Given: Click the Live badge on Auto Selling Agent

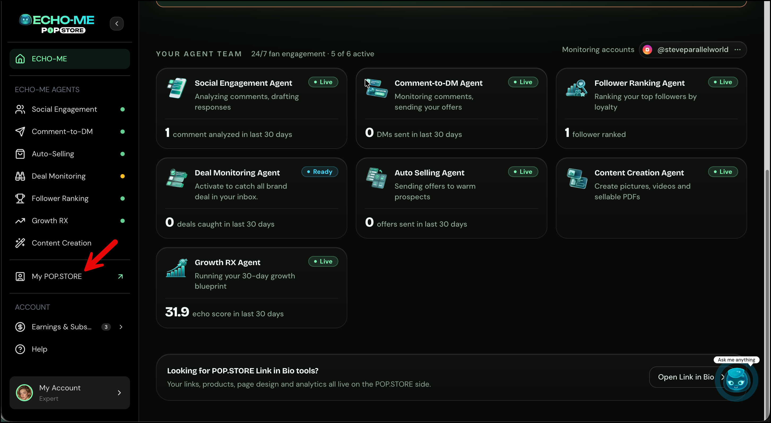Looking at the screenshot, I should coord(523,172).
